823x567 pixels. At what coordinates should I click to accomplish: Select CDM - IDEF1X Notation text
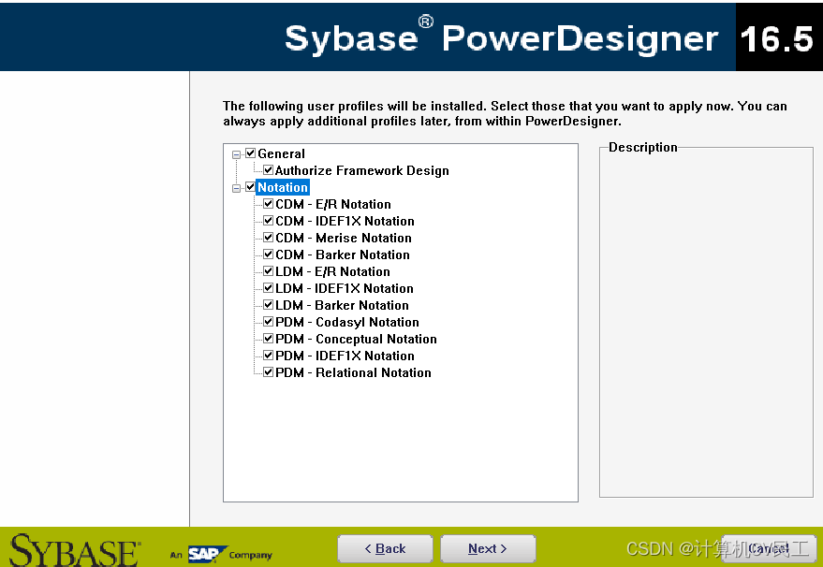point(345,221)
